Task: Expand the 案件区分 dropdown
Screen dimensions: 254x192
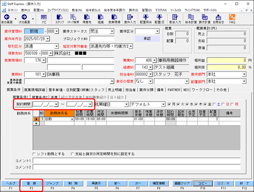Action: click(x=157, y=31)
